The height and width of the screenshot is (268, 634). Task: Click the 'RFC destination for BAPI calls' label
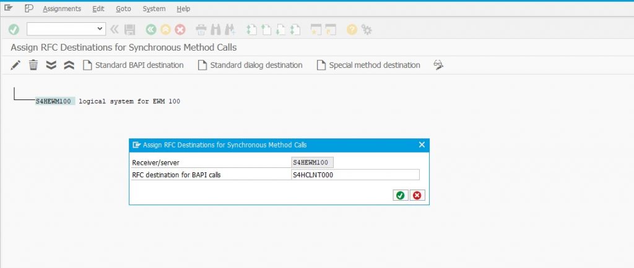(x=176, y=175)
